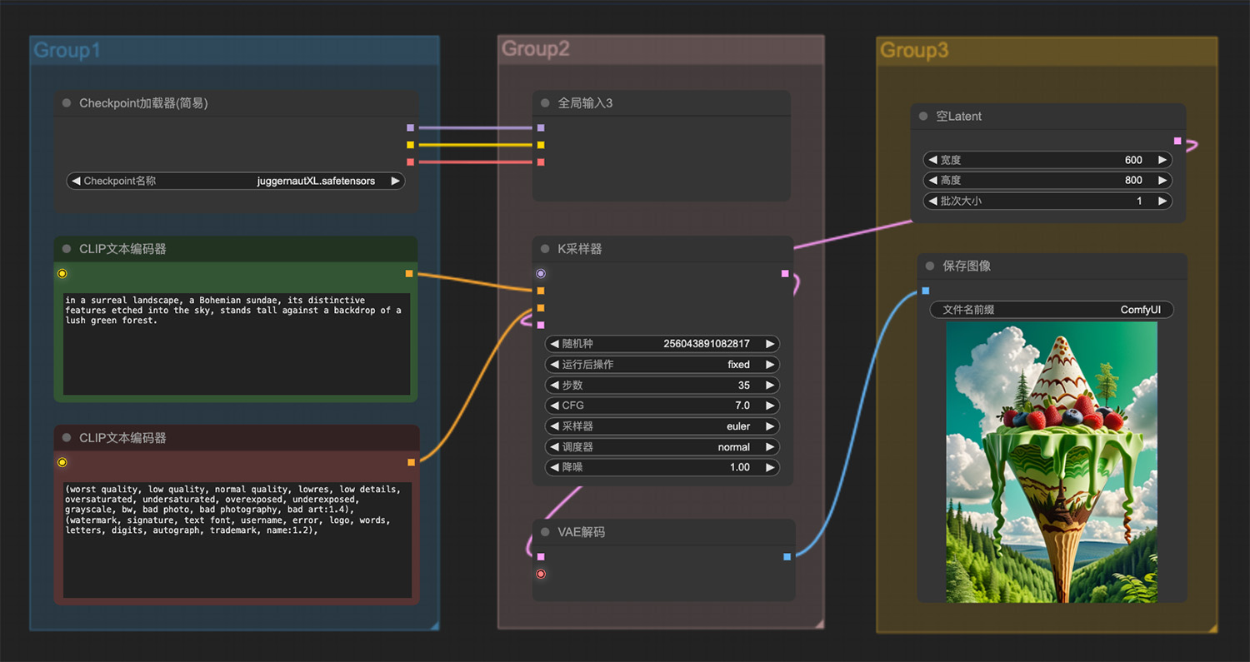Click the yellow clip input socket on green CLIP文本编码器
This screenshot has width=1250, height=662.
62,274
